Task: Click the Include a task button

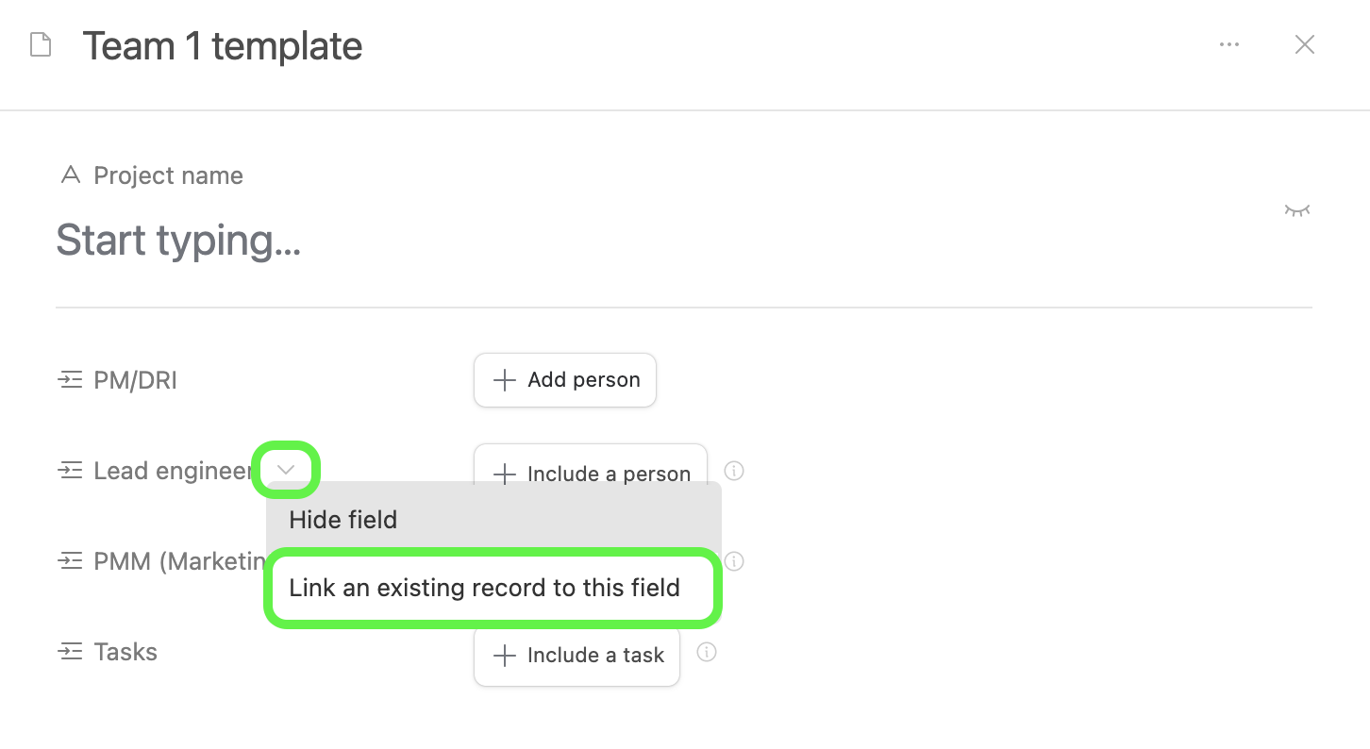Action: [576, 656]
